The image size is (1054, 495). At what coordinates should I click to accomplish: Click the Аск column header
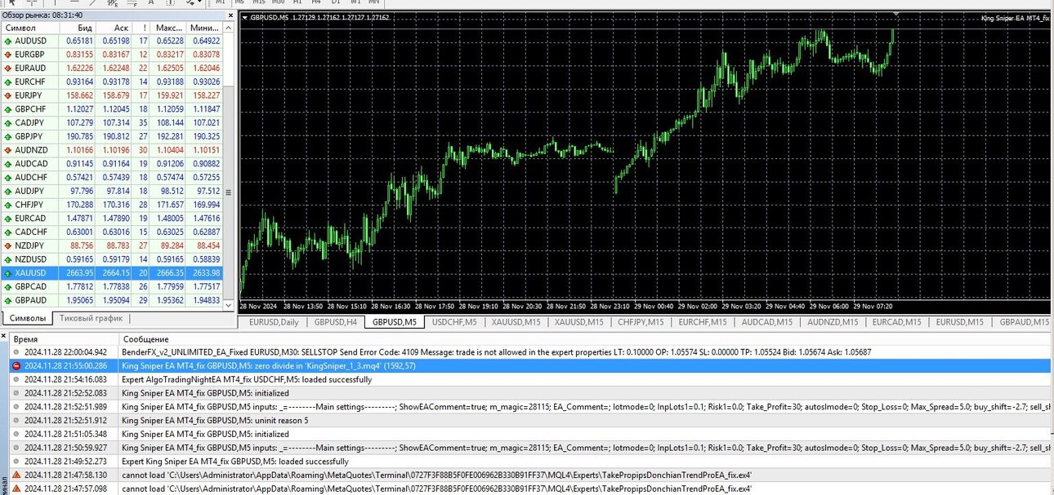(x=114, y=28)
